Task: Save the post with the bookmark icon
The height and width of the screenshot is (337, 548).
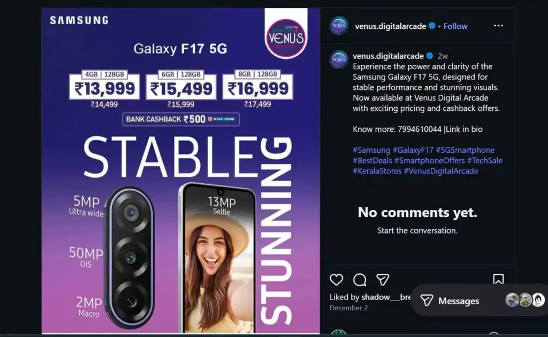Action: tap(498, 279)
